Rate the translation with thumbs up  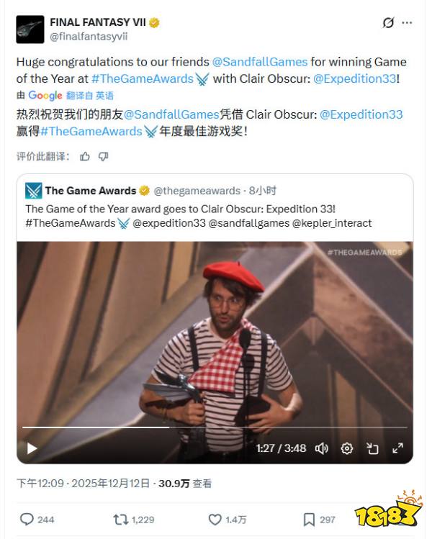85,157
